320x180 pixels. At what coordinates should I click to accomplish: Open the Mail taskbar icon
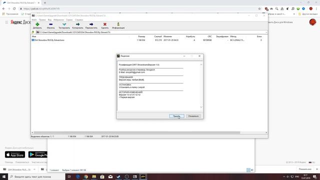point(110,176)
